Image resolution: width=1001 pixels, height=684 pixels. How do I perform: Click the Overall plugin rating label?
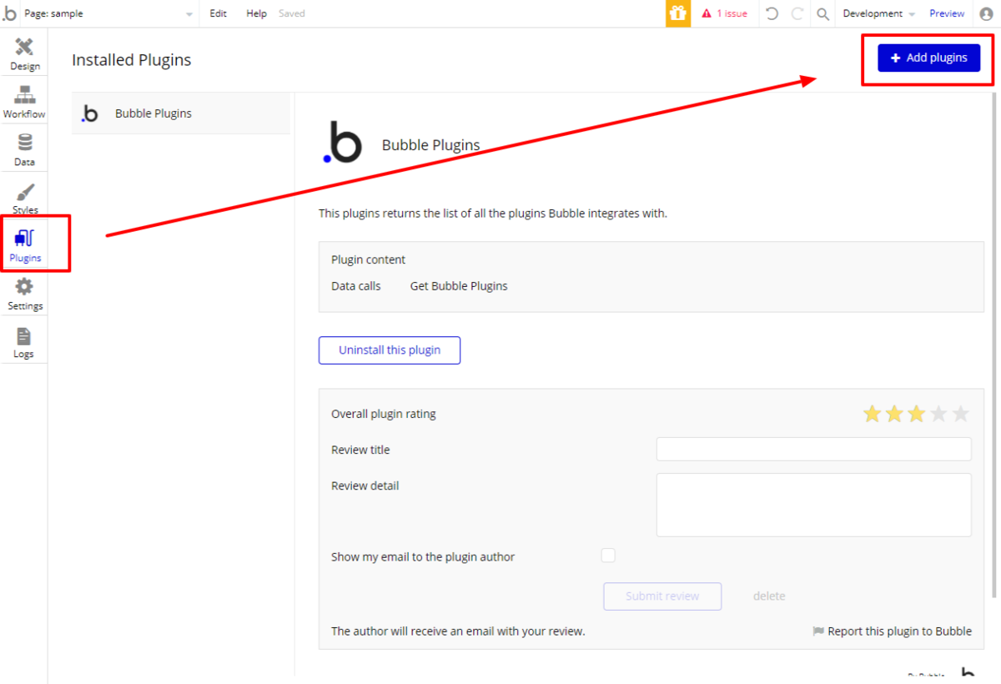(x=384, y=414)
